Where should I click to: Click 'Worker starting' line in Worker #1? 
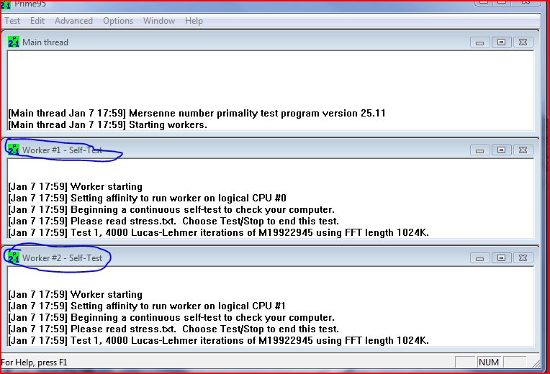(x=75, y=186)
